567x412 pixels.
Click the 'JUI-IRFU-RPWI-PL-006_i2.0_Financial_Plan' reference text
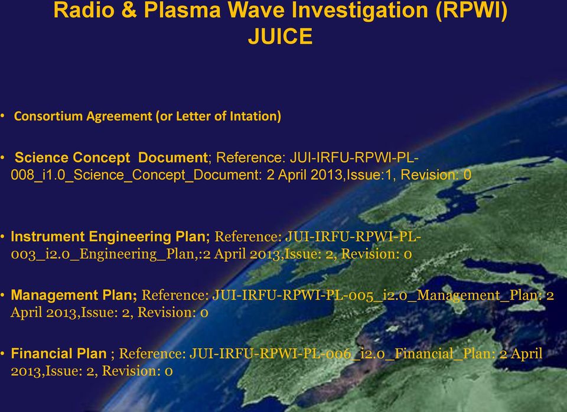point(342,353)
